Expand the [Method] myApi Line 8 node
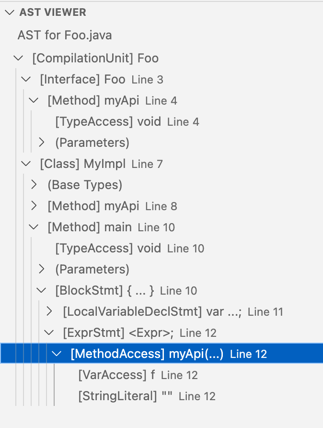Image resolution: width=323 pixels, height=428 pixels. [34, 206]
